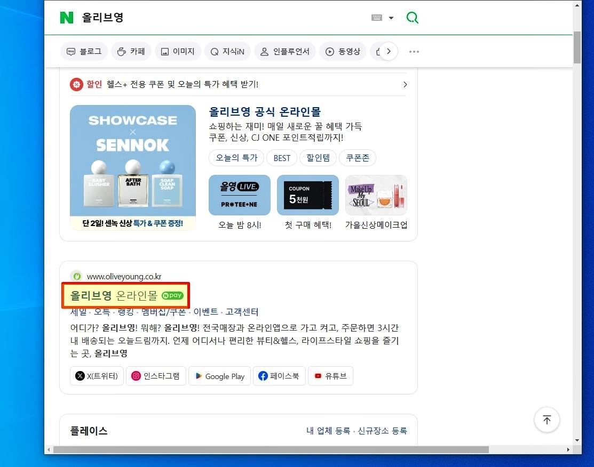Click the 가을신상메이크업 caption

coord(376,225)
